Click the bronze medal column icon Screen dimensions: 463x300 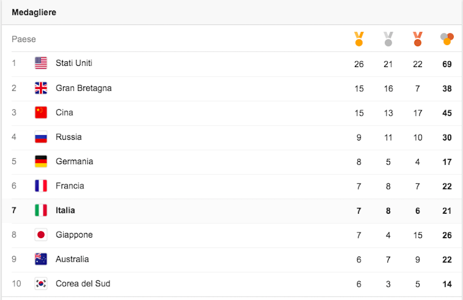tap(418, 39)
